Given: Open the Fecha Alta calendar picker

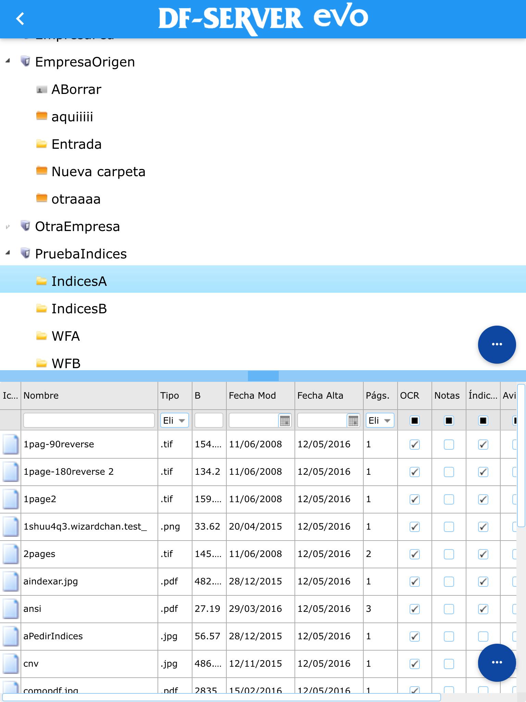Looking at the screenshot, I should pos(353,421).
